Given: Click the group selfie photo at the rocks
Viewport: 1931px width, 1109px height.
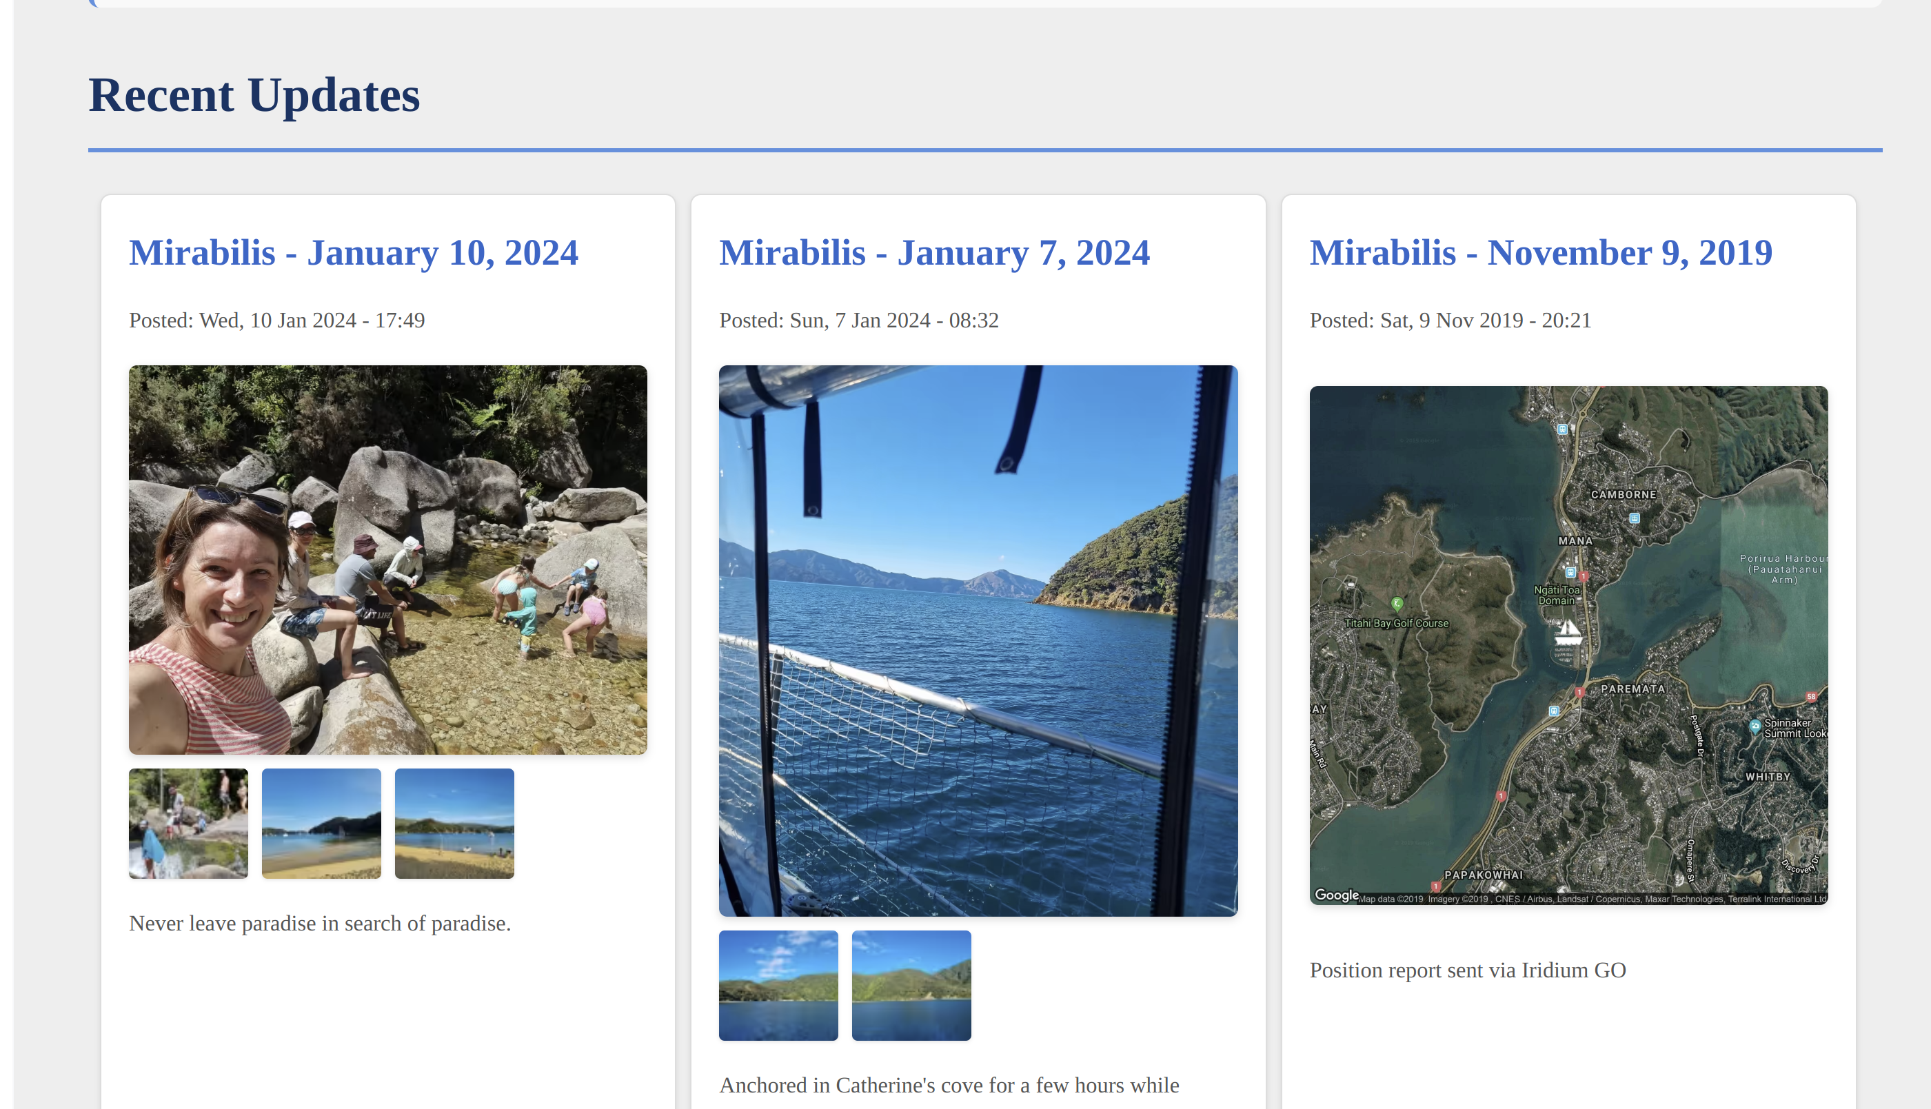Looking at the screenshot, I should click(x=387, y=559).
